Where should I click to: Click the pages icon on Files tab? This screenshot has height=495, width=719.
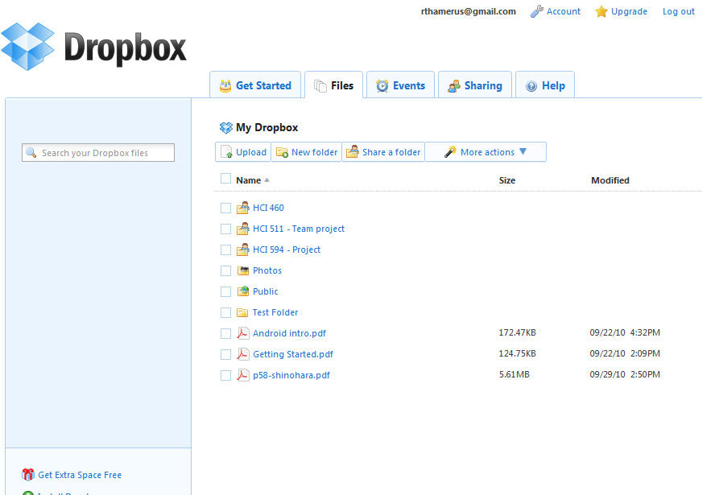[320, 85]
